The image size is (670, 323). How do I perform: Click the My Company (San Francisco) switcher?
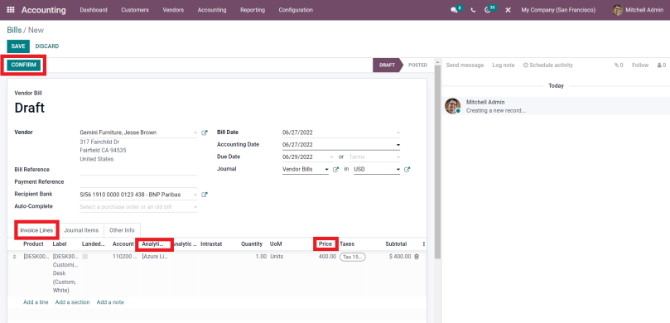pos(558,10)
